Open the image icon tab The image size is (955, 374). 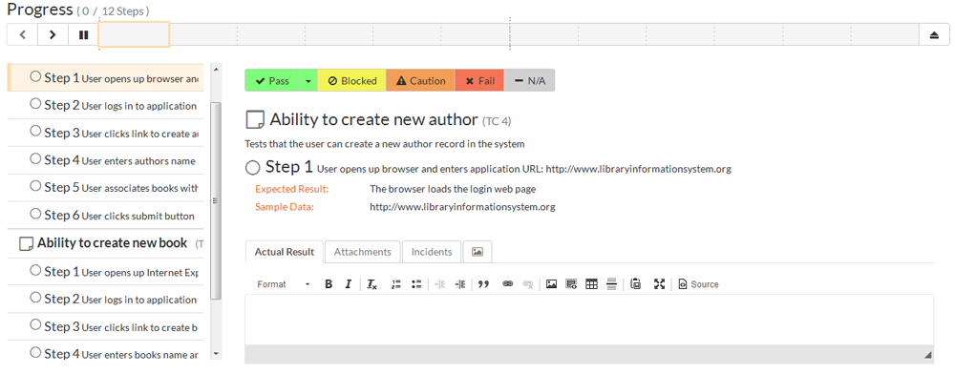pyautogui.click(x=477, y=252)
